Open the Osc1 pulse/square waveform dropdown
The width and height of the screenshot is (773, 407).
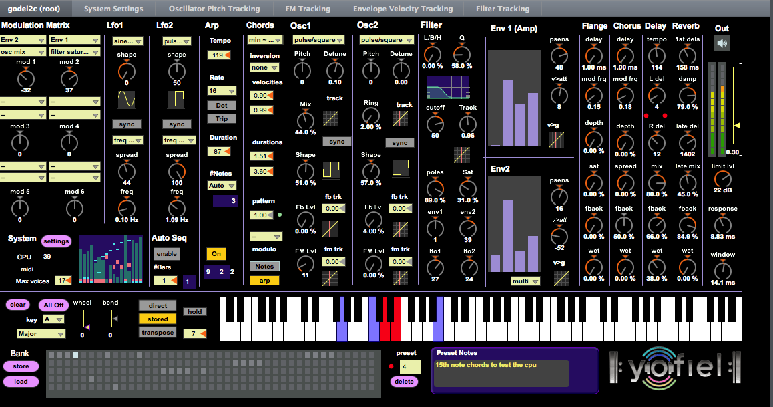318,40
